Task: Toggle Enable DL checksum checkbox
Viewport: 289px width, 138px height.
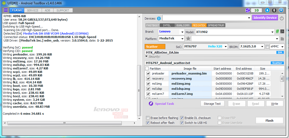Action: coord(182,118)
